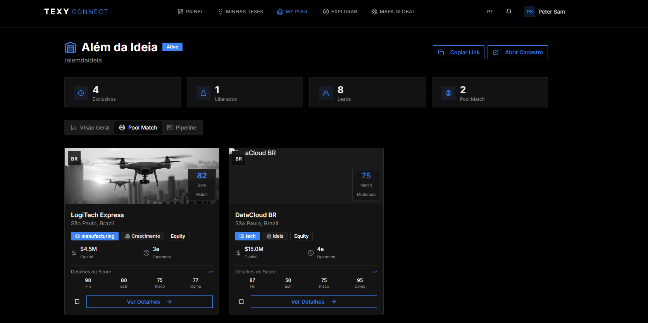Expand DataCloud BR score details trend icon
This screenshot has height=323, width=648.
coord(375,272)
